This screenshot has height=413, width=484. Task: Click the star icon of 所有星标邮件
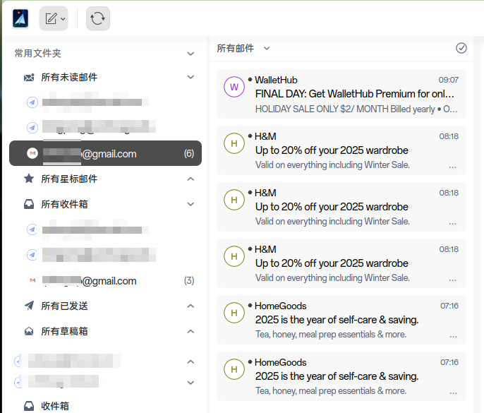[x=29, y=179]
